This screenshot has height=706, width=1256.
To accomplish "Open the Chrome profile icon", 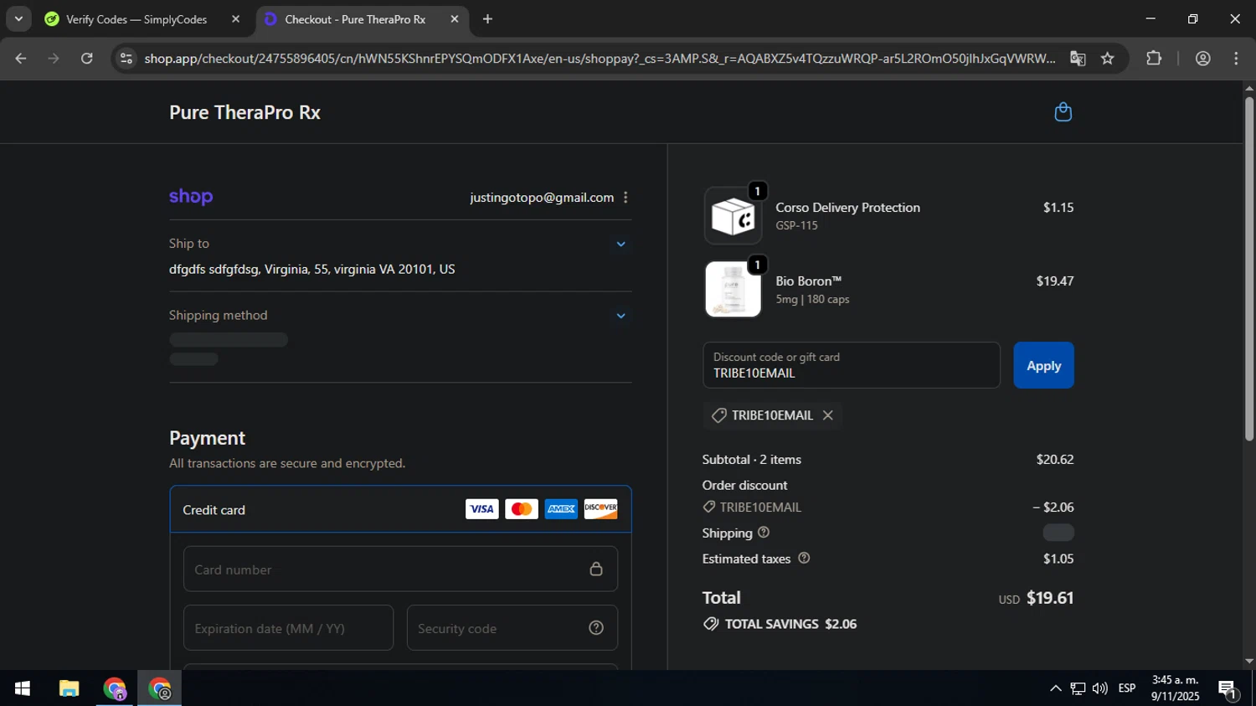I will point(1203,59).
